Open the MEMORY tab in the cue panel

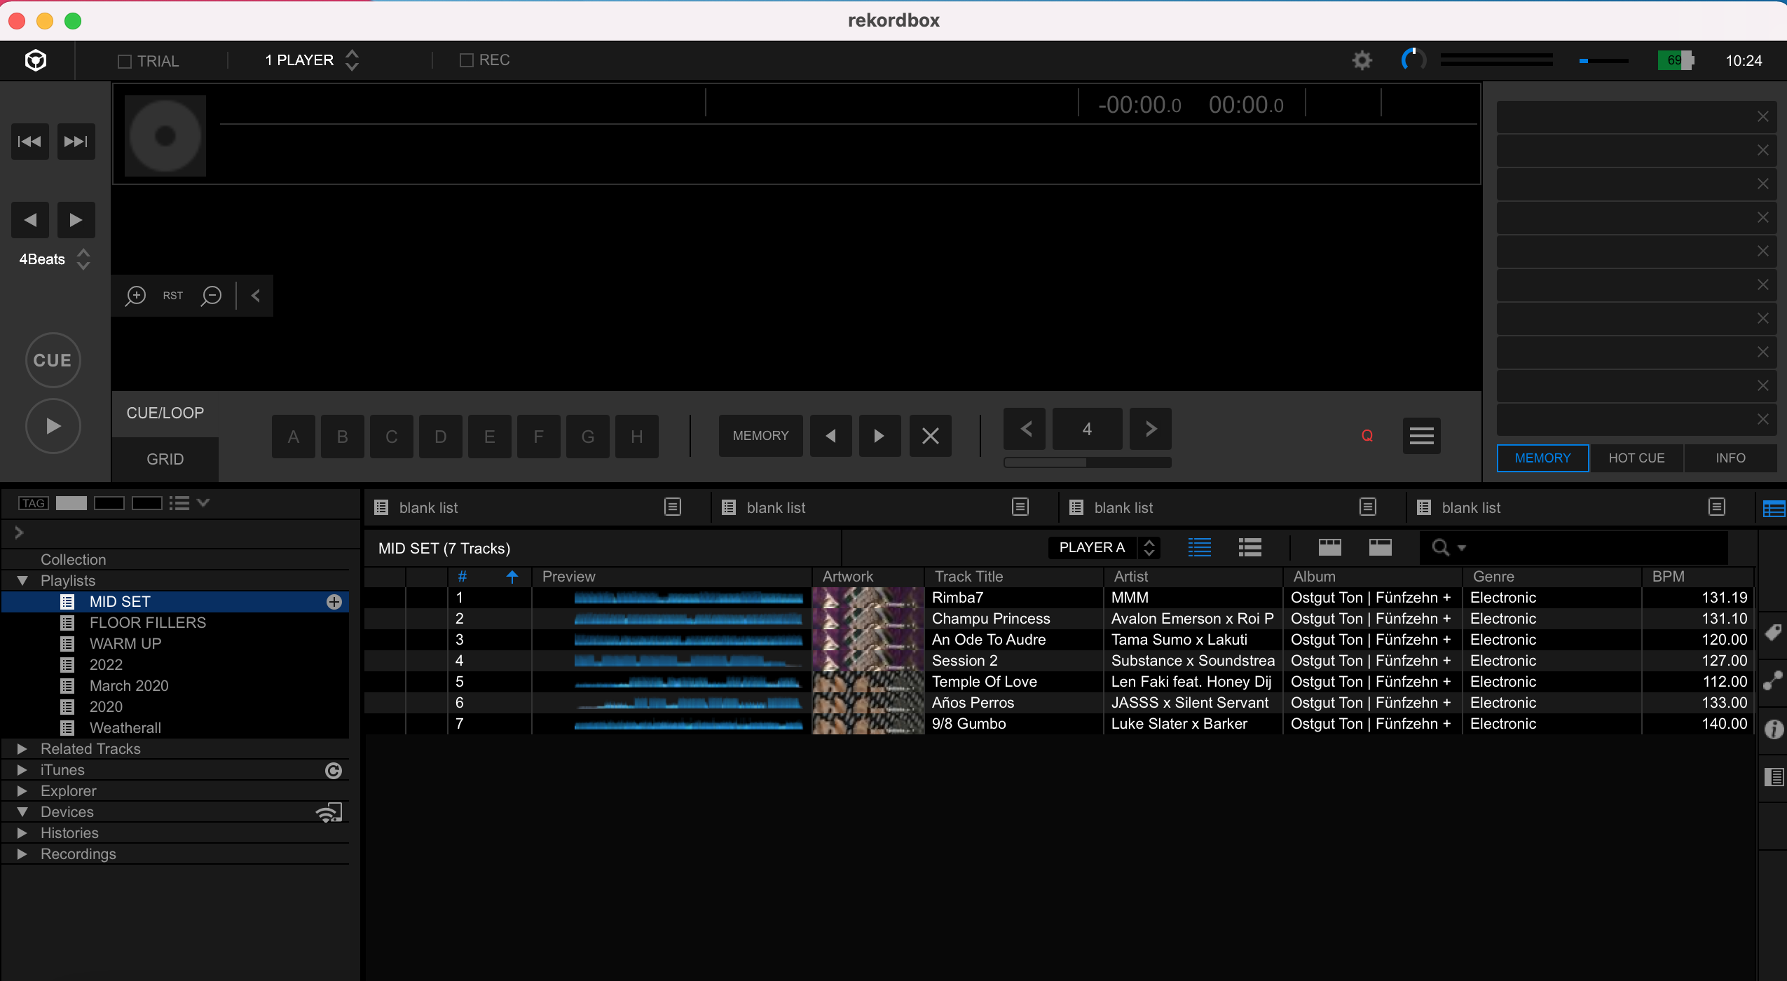[x=1542, y=458]
